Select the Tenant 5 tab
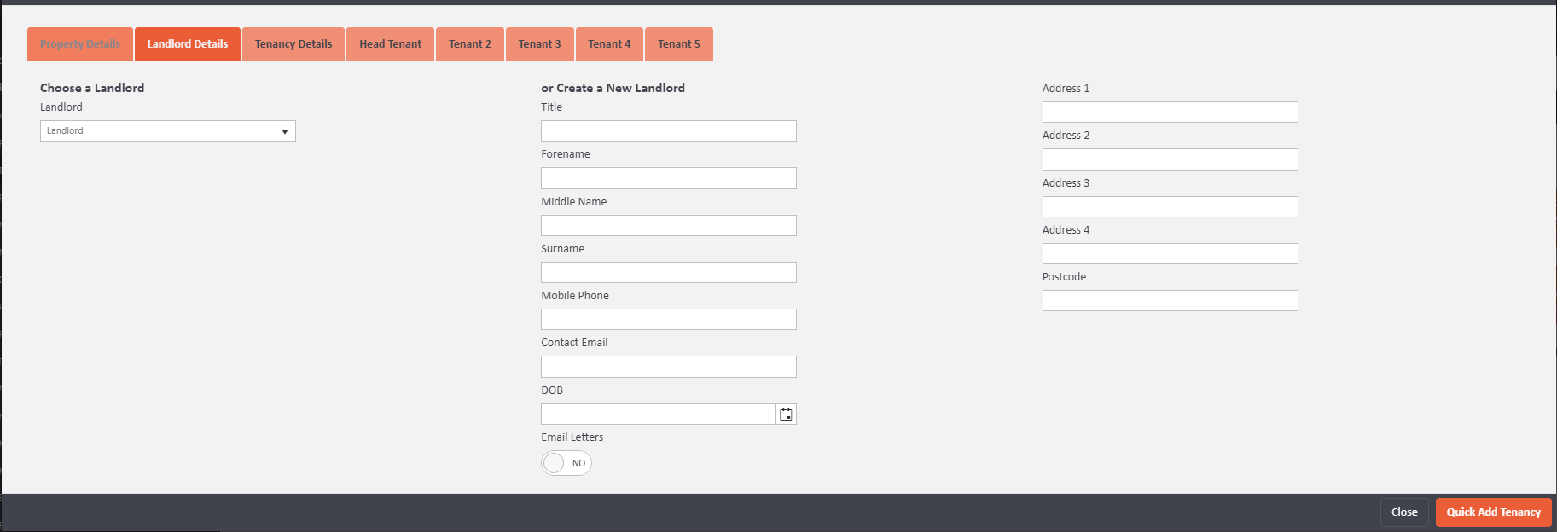The height and width of the screenshot is (532, 1557). click(x=679, y=44)
